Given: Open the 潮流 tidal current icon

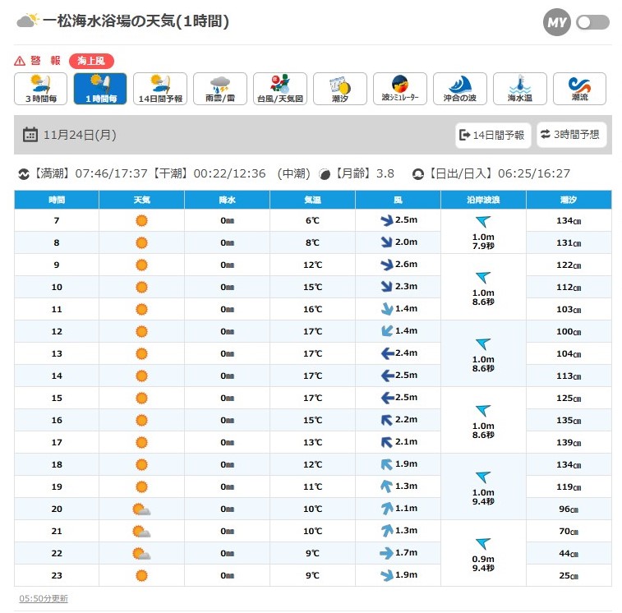Looking at the screenshot, I should (x=579, y=89).
